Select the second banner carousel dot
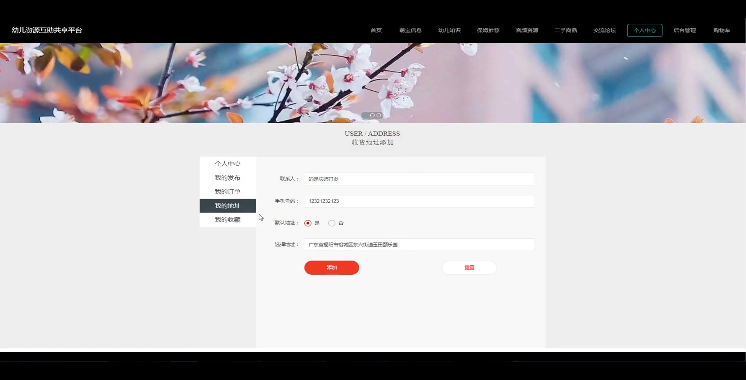Viewport: 746px width, 380px height. 372,115
